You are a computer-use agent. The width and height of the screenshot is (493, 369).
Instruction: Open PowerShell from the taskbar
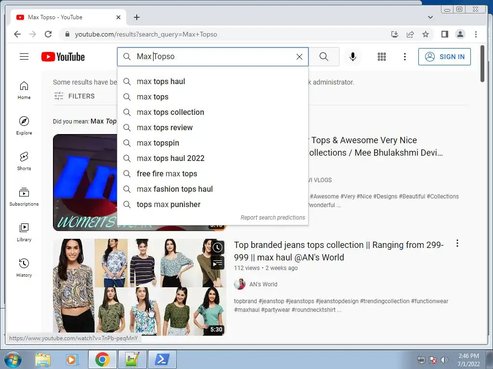tap(162, 359)
